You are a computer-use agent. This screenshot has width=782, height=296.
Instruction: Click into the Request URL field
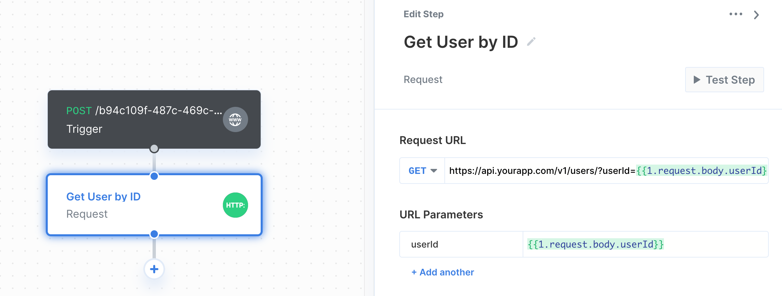click(x=606, y=171)
